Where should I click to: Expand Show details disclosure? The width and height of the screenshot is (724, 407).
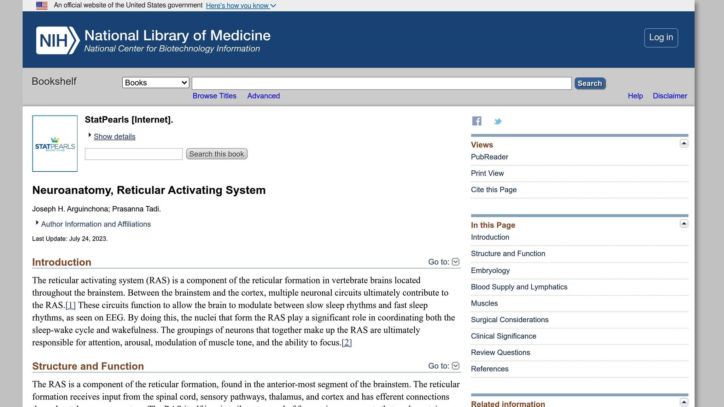[114, 137]
